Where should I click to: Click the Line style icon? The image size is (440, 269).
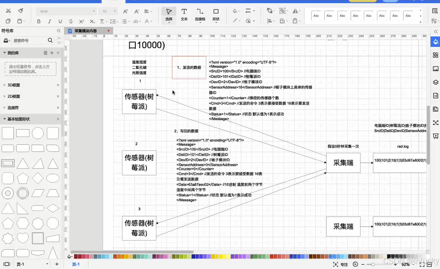(248, 11)
